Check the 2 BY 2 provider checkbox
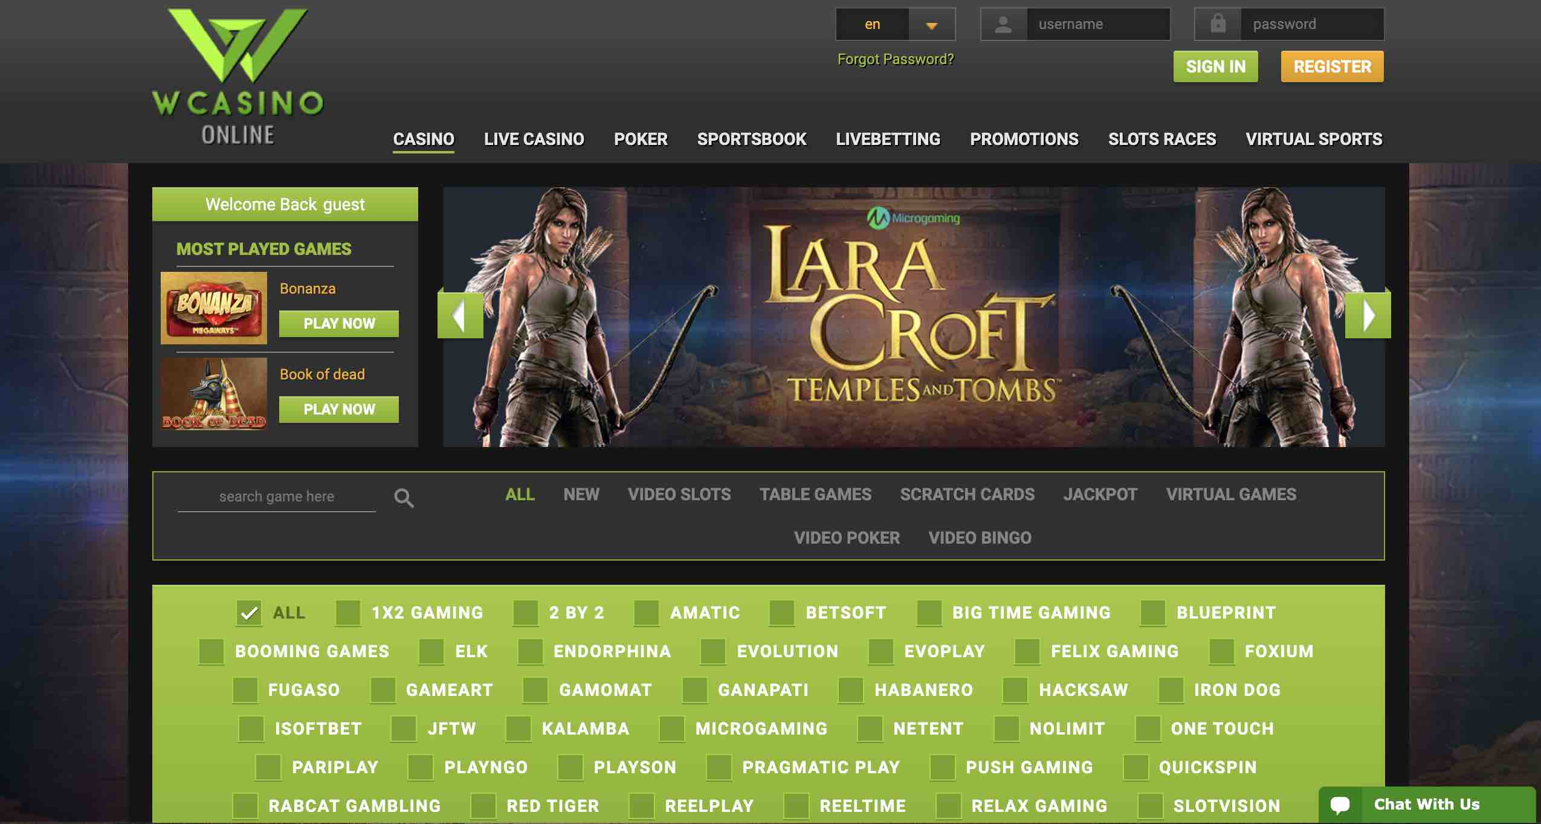 525,613
